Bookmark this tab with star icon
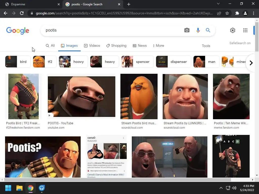Viewport: 259px width, 194px height. [x=227, y=13]
